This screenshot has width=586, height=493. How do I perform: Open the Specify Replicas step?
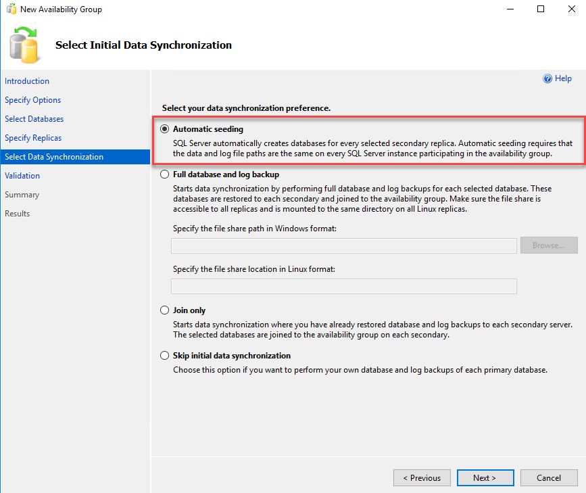pyautogui.click(x=33, y=138)
